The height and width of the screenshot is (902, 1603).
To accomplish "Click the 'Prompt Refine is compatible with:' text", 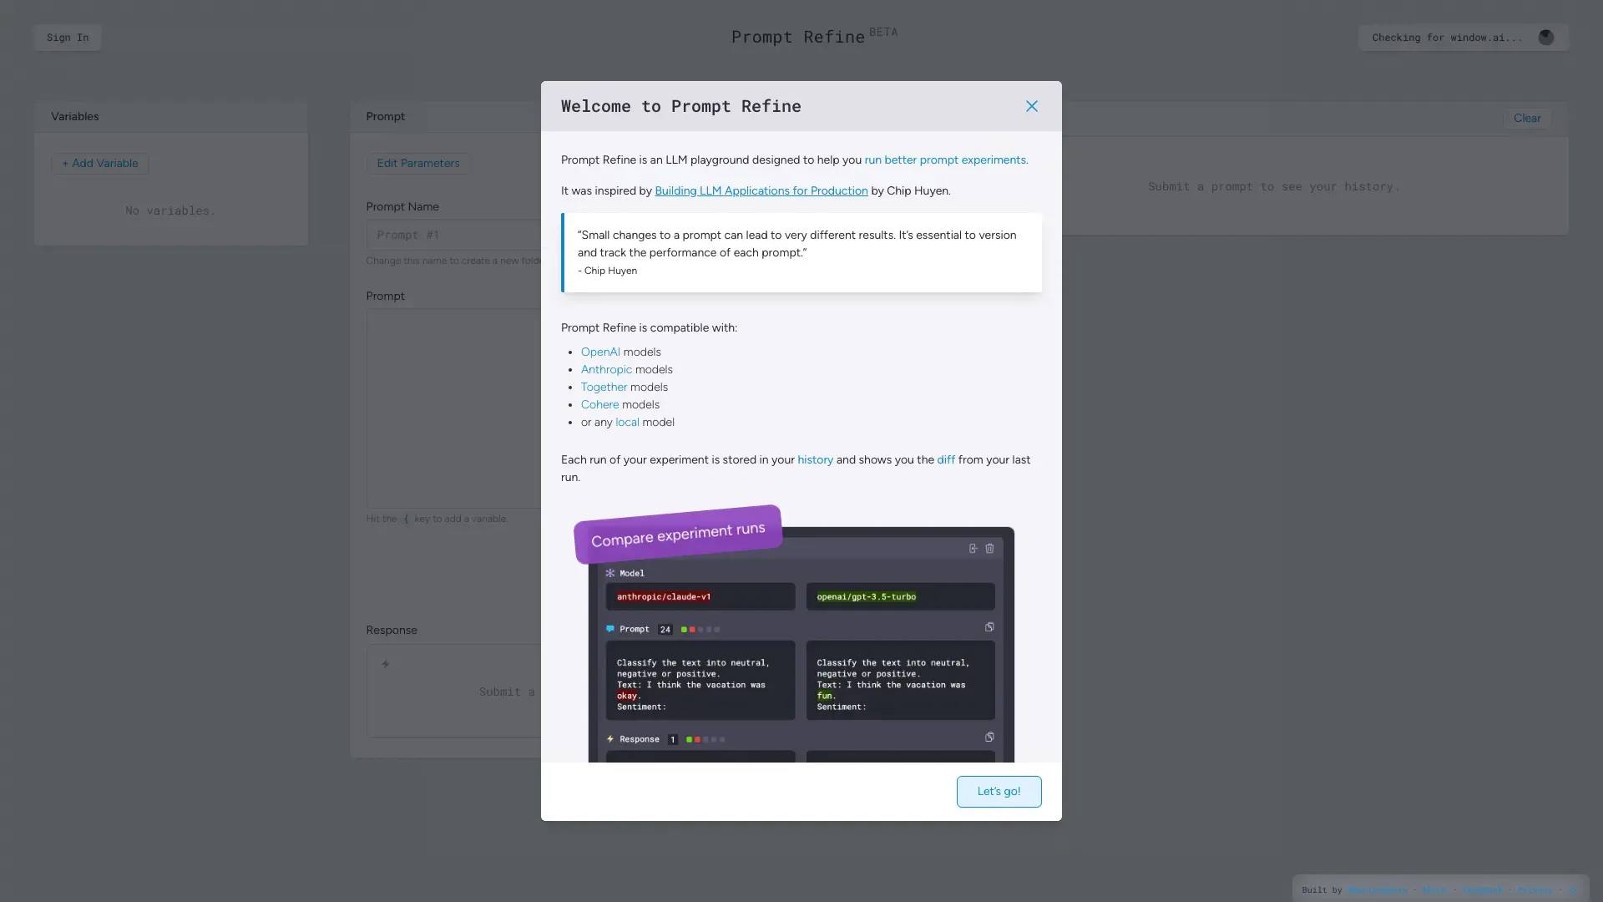I will [x=649, y=327].
